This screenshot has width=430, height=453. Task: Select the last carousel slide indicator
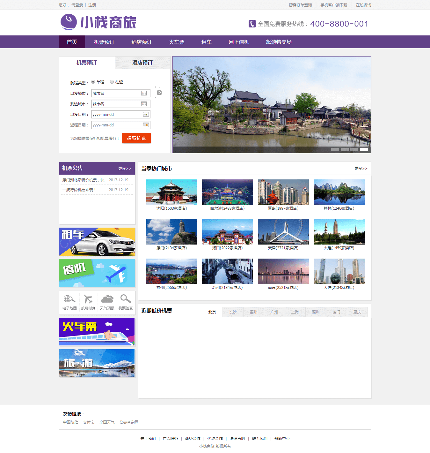point(364,150)
